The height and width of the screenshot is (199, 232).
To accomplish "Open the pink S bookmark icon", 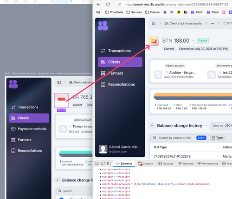I will [x=224, y=12].
